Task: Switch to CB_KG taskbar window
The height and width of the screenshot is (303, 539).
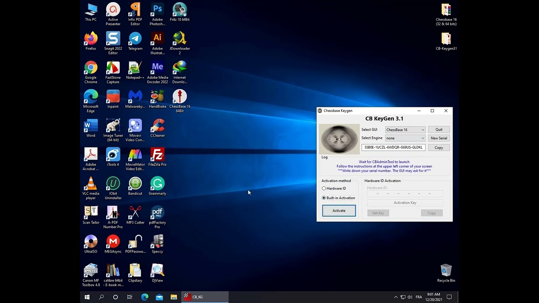Action: tap(205, 297)
